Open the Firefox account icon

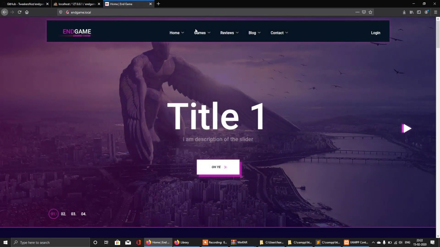tap(426, 12)
